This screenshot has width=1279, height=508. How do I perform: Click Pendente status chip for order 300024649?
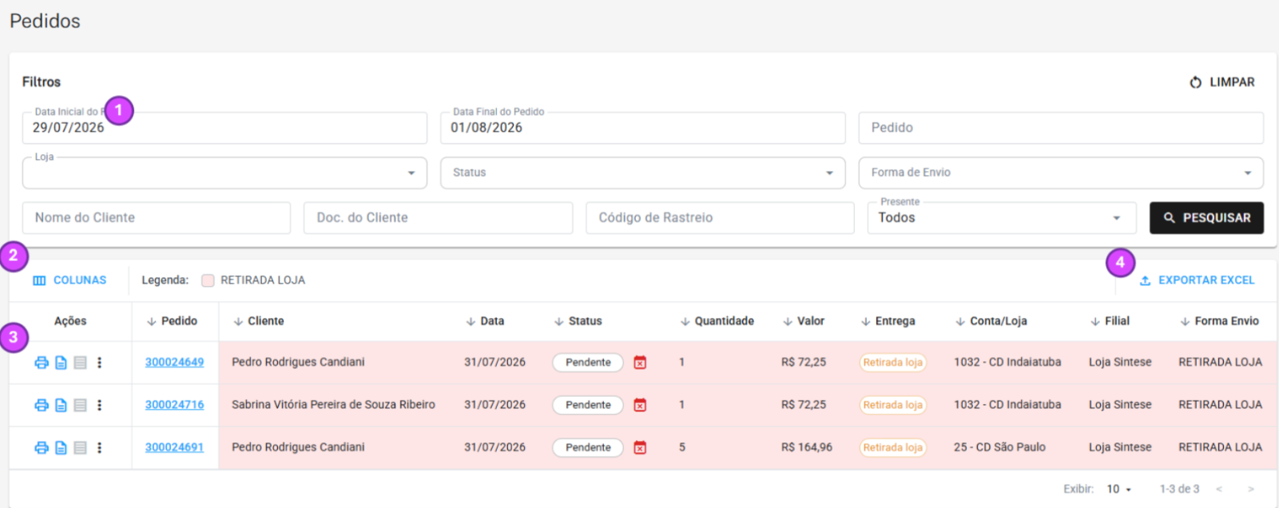click(x=588, y=363)
